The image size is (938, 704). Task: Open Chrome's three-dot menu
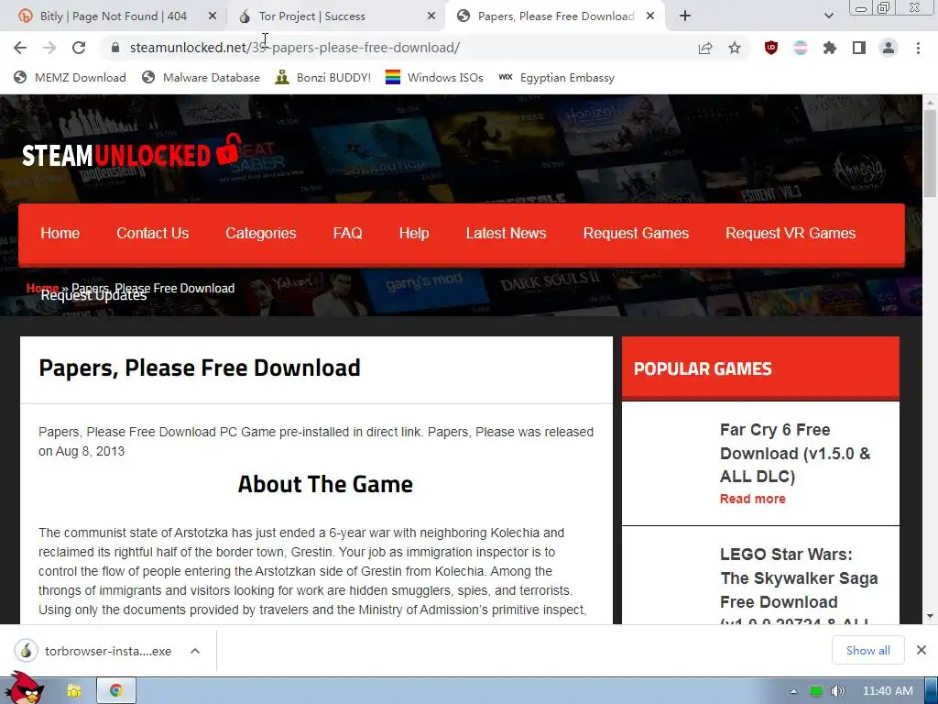click(x=918, y=48)
